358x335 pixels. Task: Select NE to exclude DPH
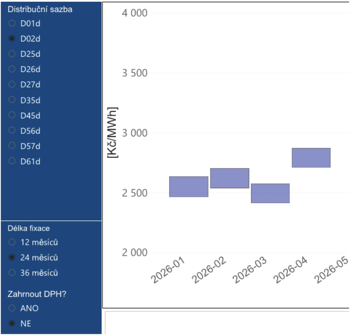12,324
